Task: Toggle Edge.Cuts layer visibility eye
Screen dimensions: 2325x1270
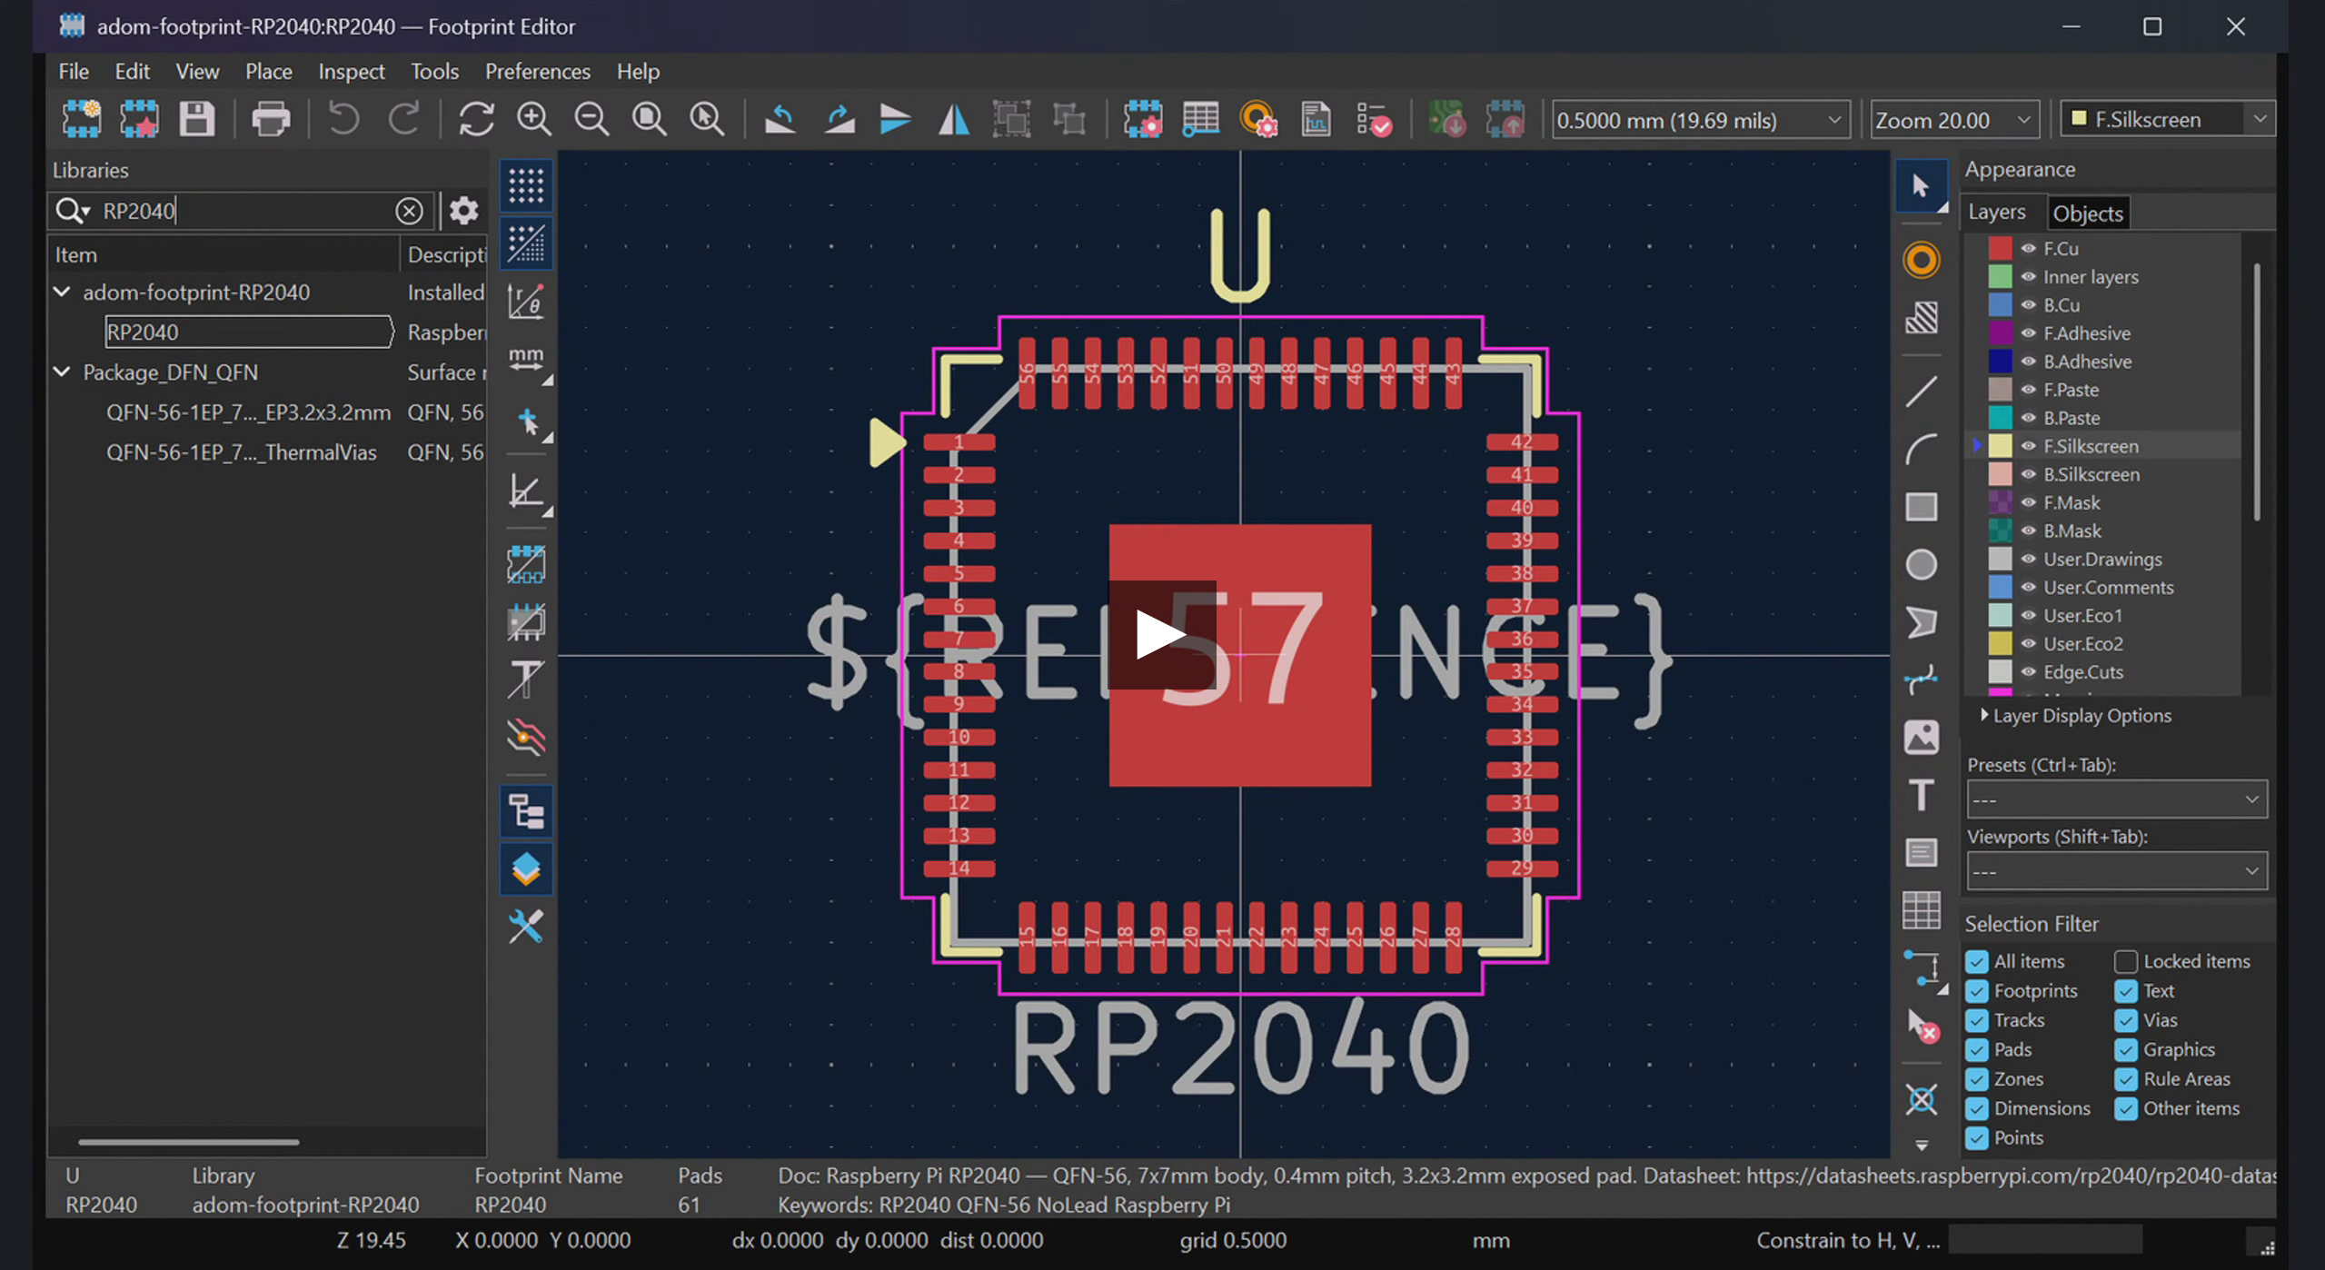Action: click(x=2028, y=672)
